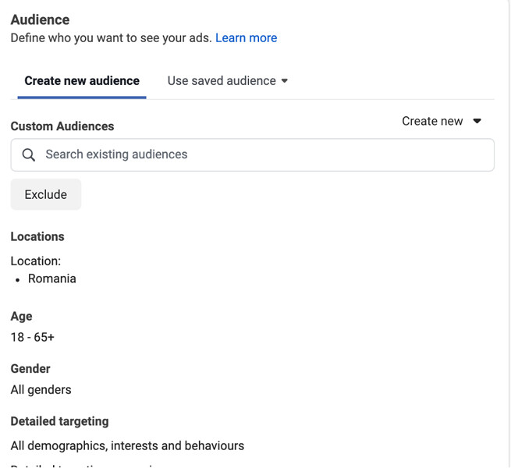Click the caret arrow beside Use saved audience

tap(285, 81)
